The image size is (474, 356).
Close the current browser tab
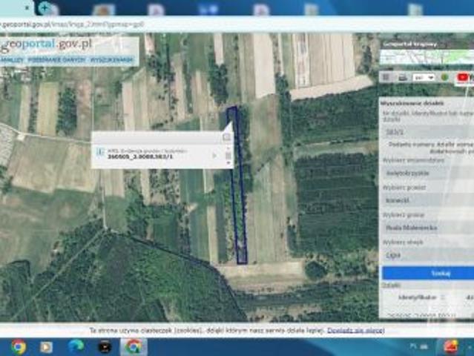(27, 8)
